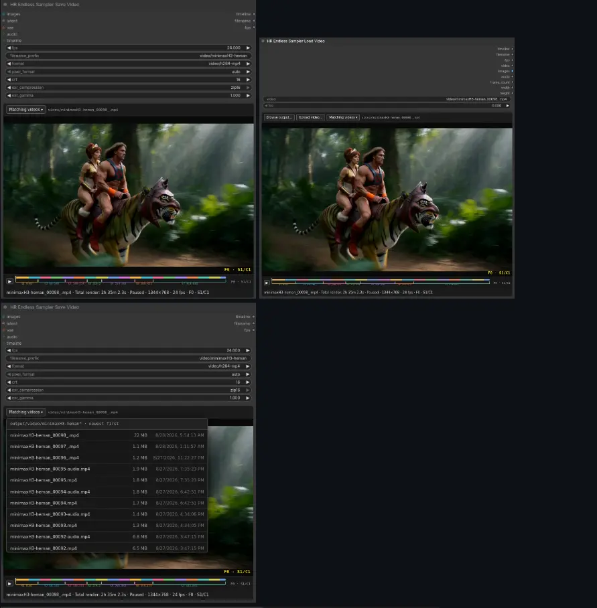Choose minimaxH3-heman_00098_.mp4 from the matching videos list
Screen dimensions: 597x608
coord(107,435)
